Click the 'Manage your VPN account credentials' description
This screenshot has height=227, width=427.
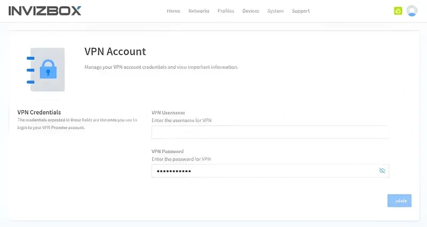pyautogui.click(x=161, y=67)
